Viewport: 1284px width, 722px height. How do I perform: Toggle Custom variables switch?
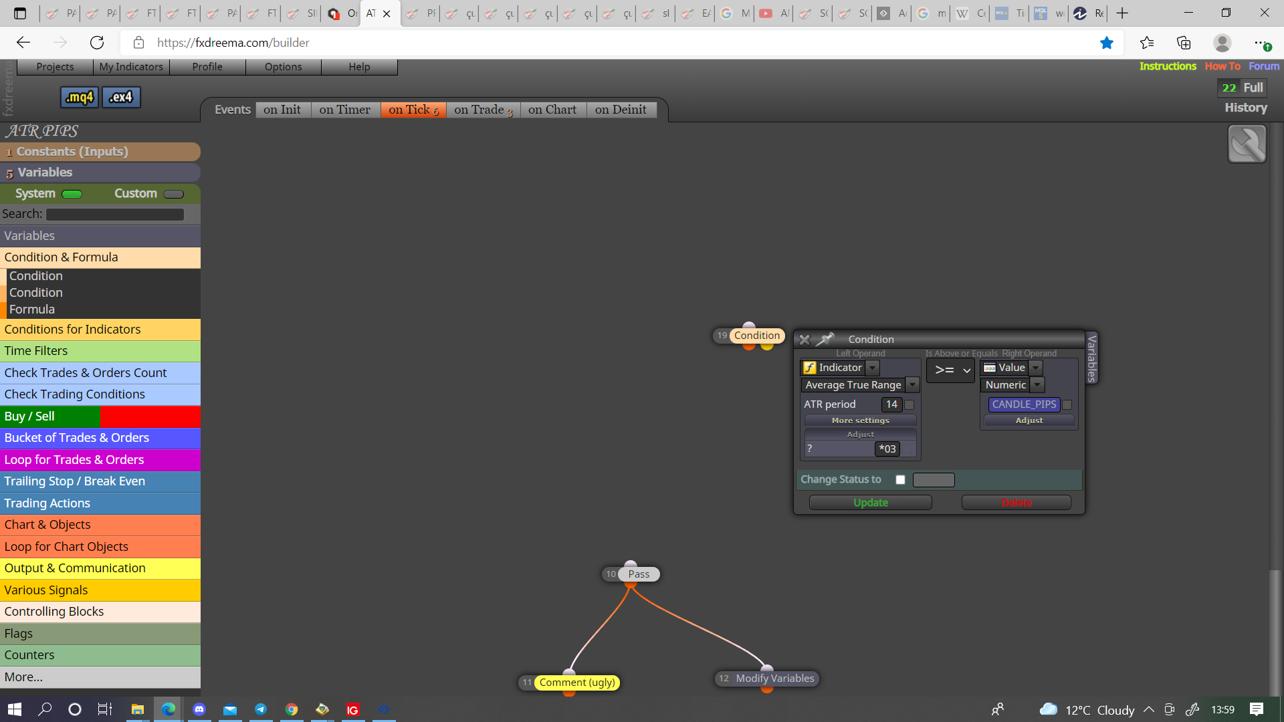coord(173,194)
